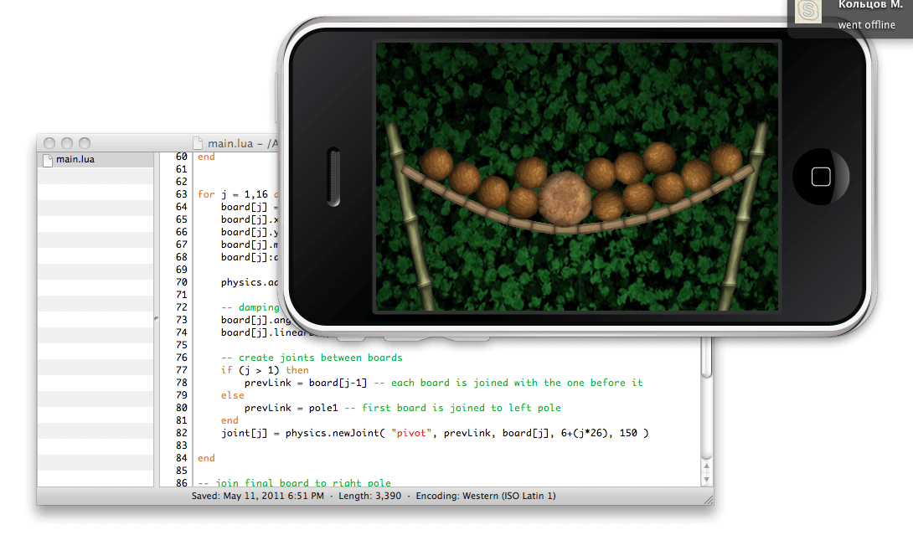This screenshot has height=556, width=913.
Task: Click the right bamboo pole in the simulator
Action: (743, 216)
